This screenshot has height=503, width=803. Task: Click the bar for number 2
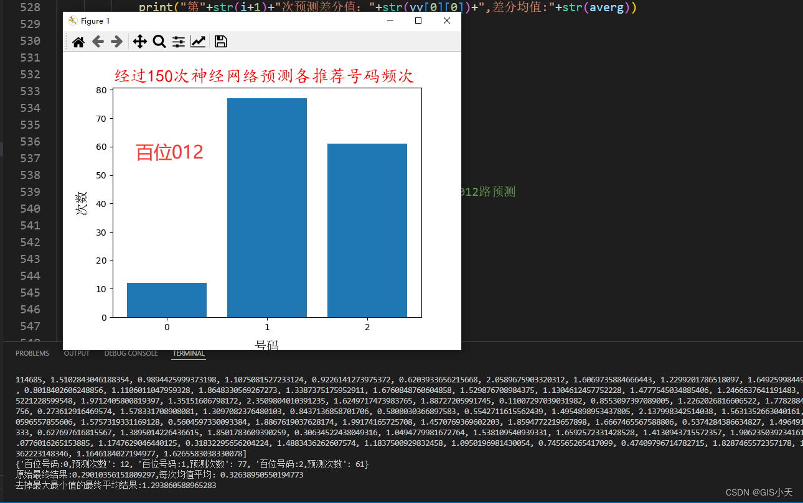click(x=367, y=231)
